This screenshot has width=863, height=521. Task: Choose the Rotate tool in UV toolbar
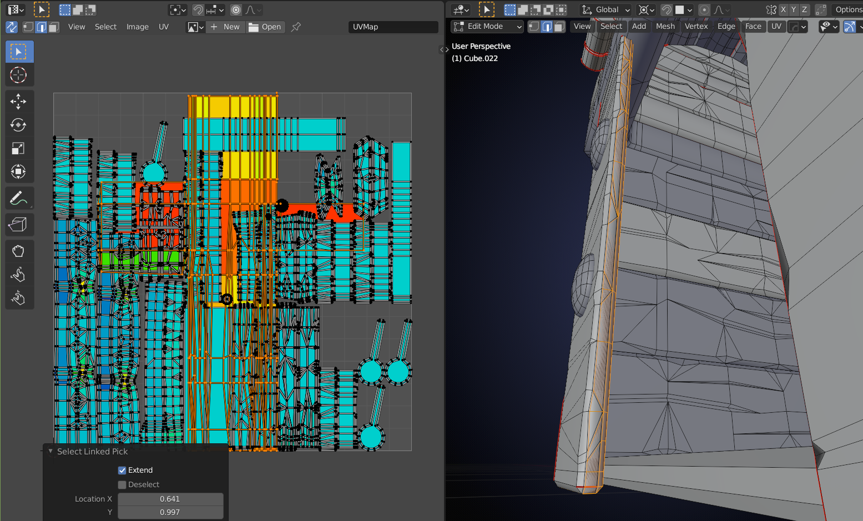tap(18, 125)
